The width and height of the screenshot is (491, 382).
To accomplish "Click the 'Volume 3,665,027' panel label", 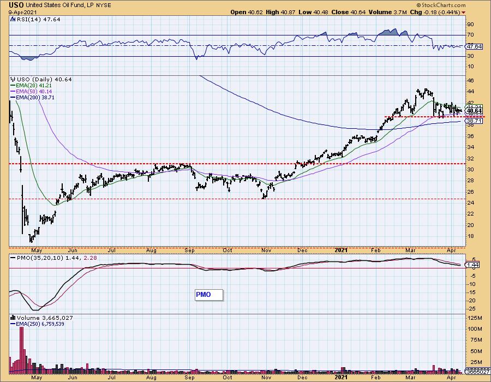I will coord(45,318).
